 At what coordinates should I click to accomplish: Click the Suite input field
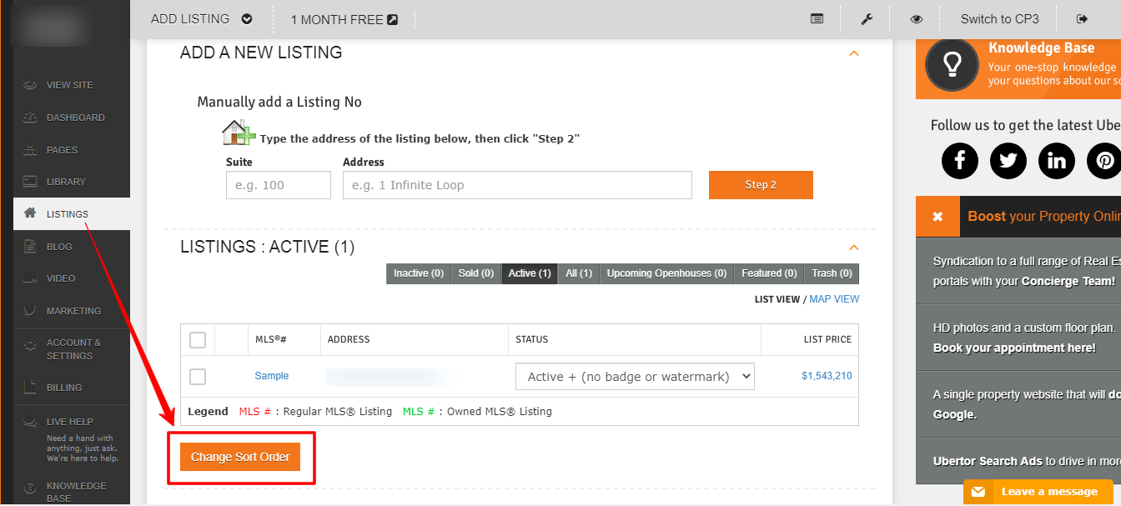279,185
